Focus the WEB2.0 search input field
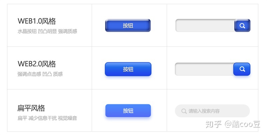 (204, 69)
